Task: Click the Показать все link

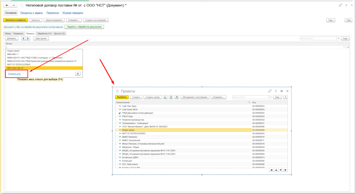Action: 14,74
